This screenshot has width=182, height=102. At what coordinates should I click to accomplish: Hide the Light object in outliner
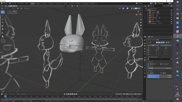pos(172,20)
